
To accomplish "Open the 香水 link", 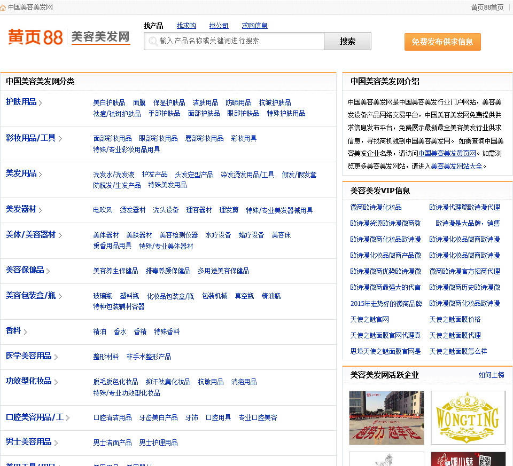I will (120, 331).
